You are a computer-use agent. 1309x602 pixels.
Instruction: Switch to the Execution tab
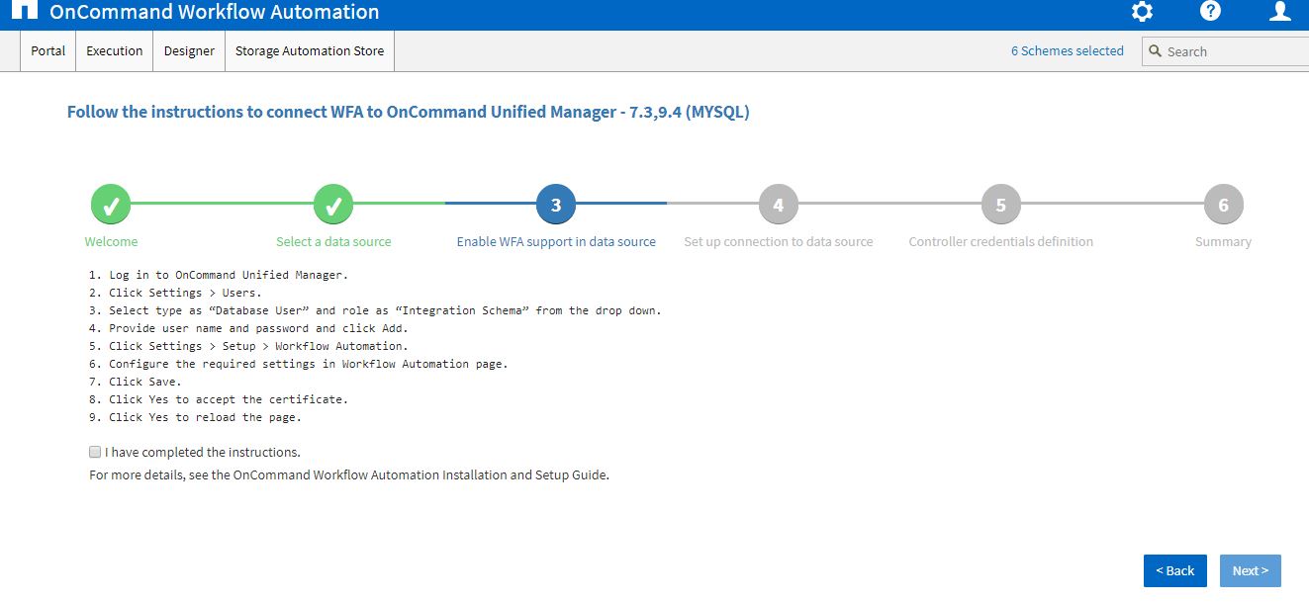tap(113, 50)
